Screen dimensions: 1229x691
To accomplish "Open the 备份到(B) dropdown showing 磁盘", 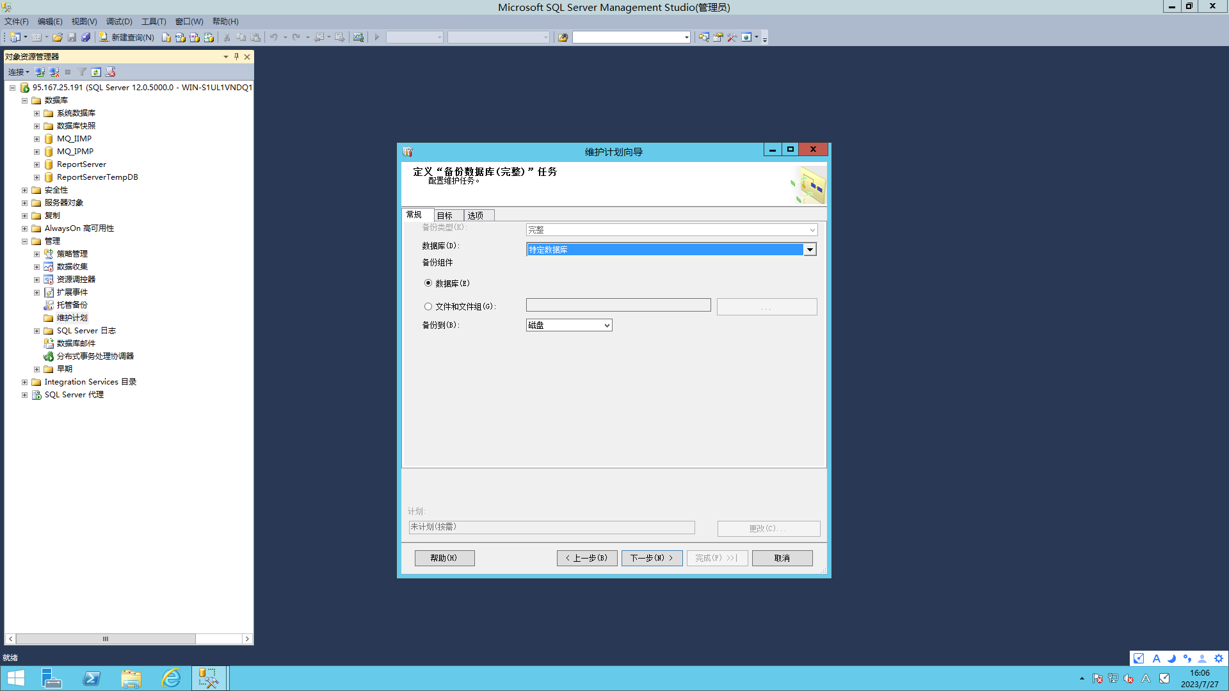I will 606,325.
